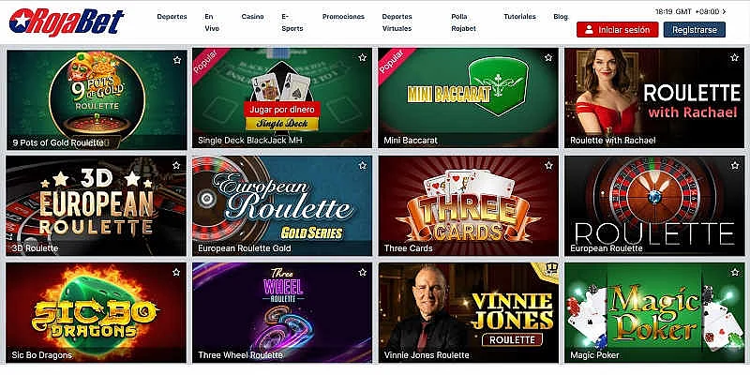Open the Promociones menu section
The width and height of the screenshot is (750, 375).
[x=343, y=16]
